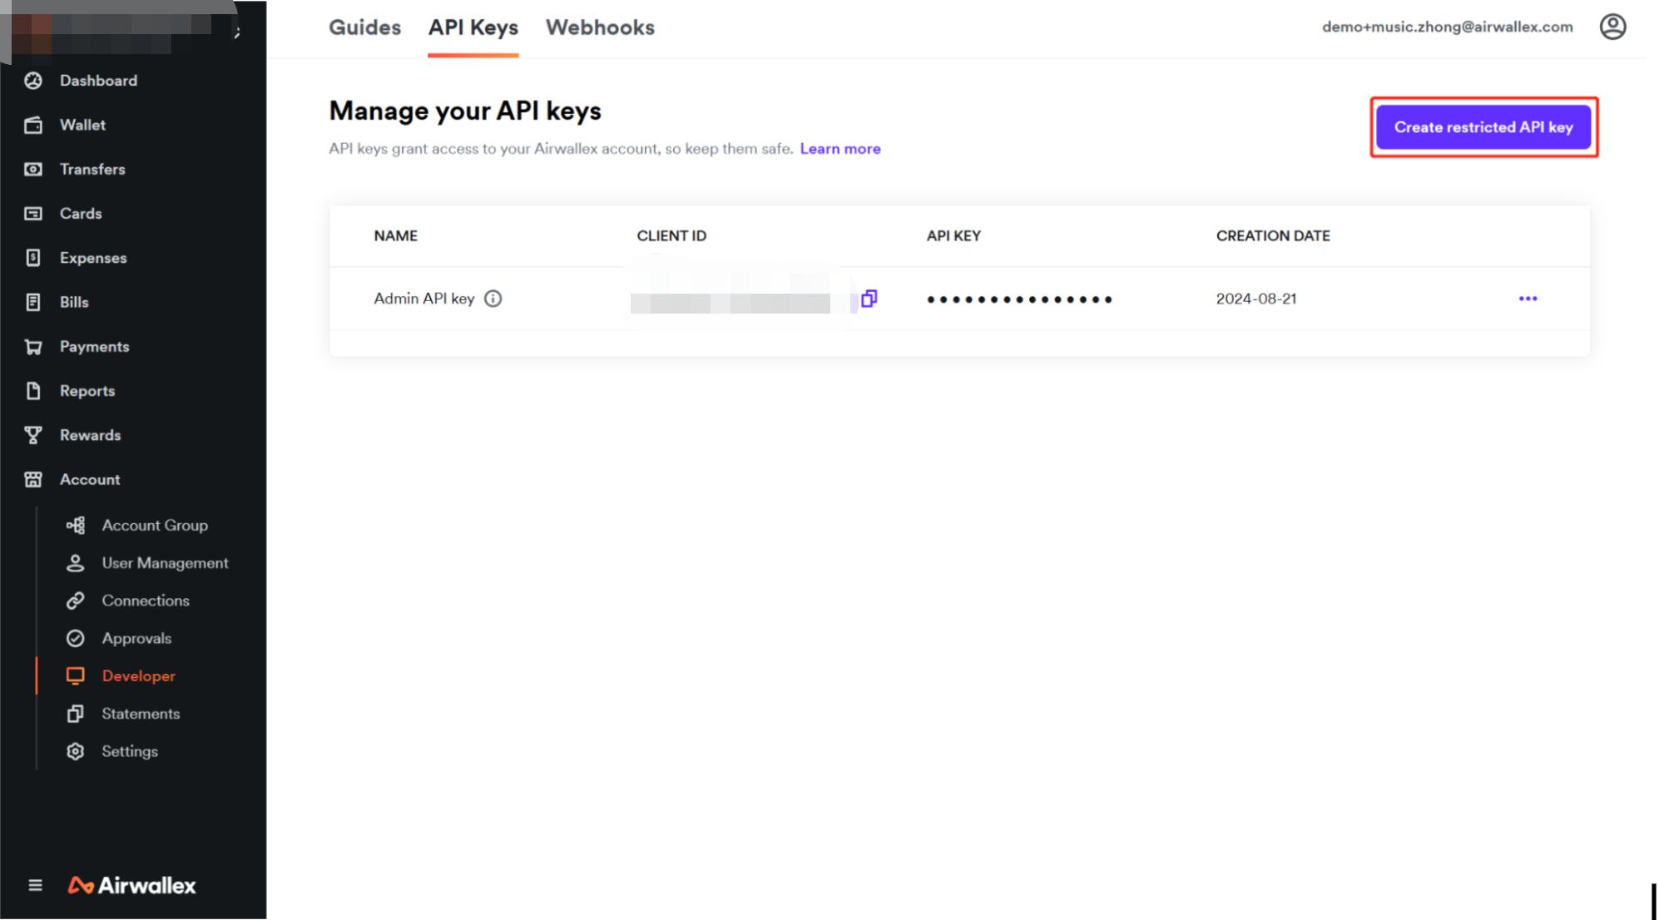Screen dimensions: 1659x920
Task: Select Developer under Account
Action: point(139,676)
